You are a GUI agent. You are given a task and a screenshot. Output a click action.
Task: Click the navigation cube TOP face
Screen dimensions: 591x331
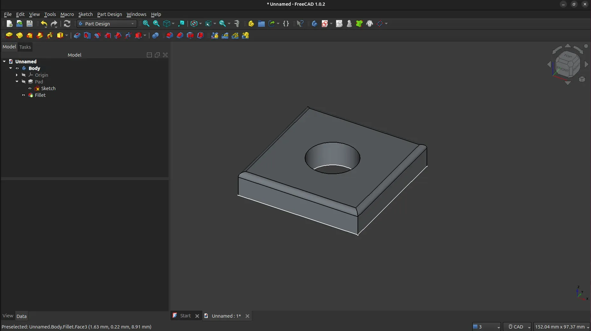568,56
